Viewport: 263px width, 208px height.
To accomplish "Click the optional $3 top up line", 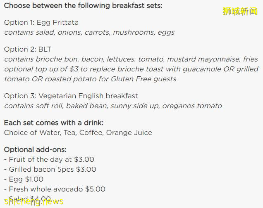I will (x=131, y=69).
